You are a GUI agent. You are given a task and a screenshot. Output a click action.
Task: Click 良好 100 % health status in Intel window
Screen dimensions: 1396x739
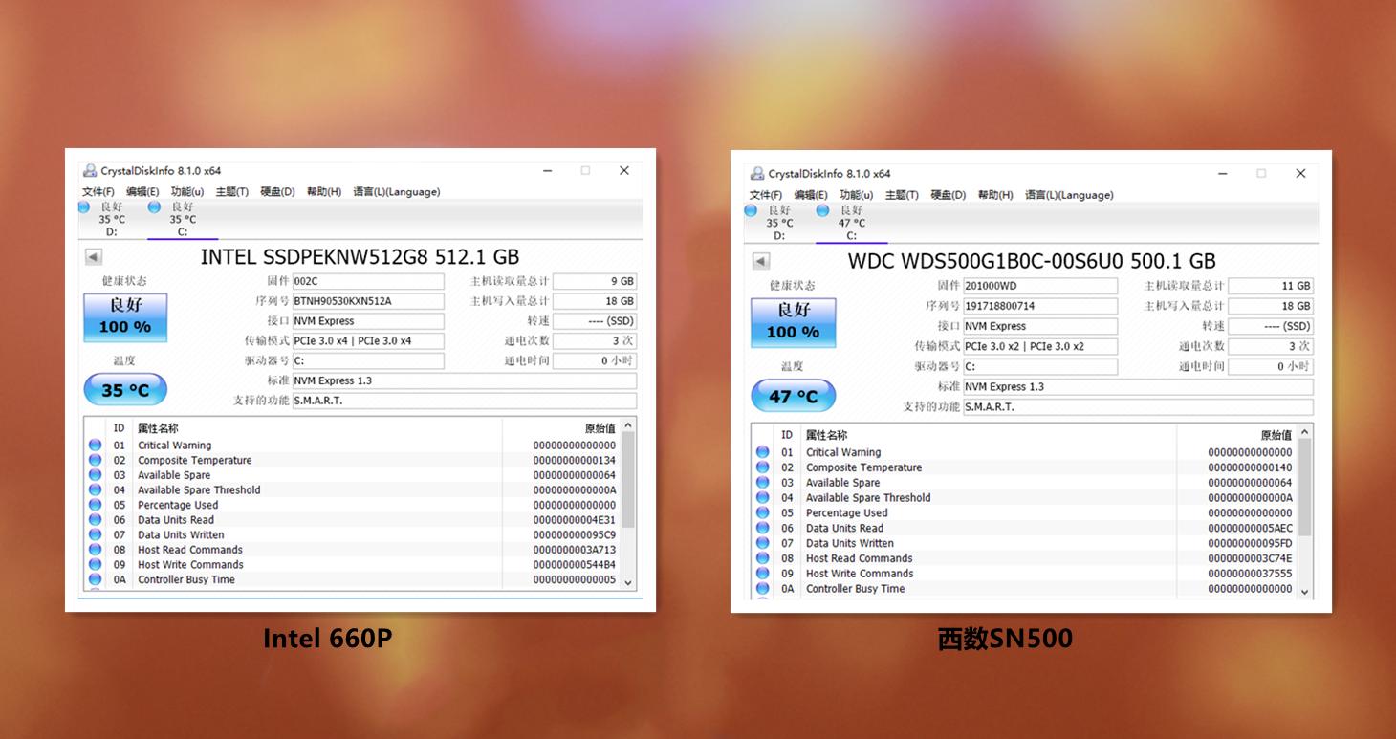[125, 317]
